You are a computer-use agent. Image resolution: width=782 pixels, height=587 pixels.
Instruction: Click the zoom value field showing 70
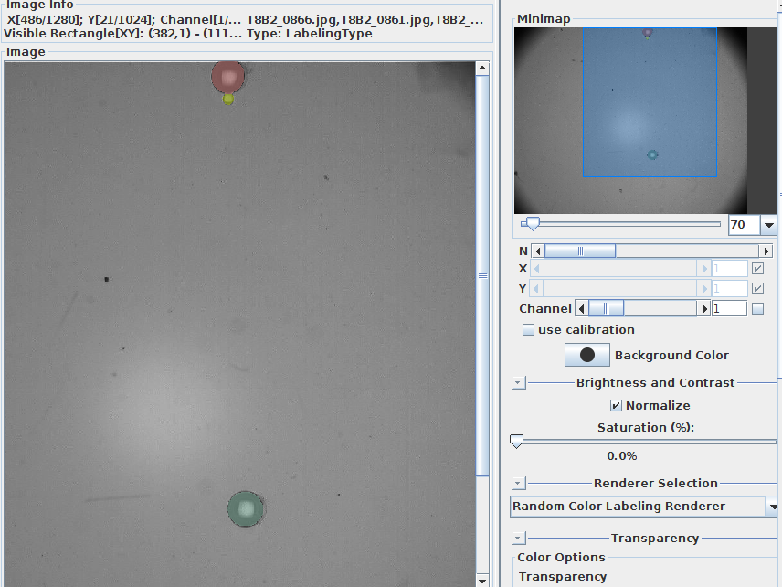744,225
